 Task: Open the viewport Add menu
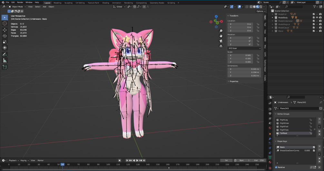click(44, 7)
